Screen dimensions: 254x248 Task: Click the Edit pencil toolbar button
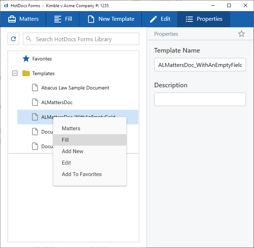160,19
